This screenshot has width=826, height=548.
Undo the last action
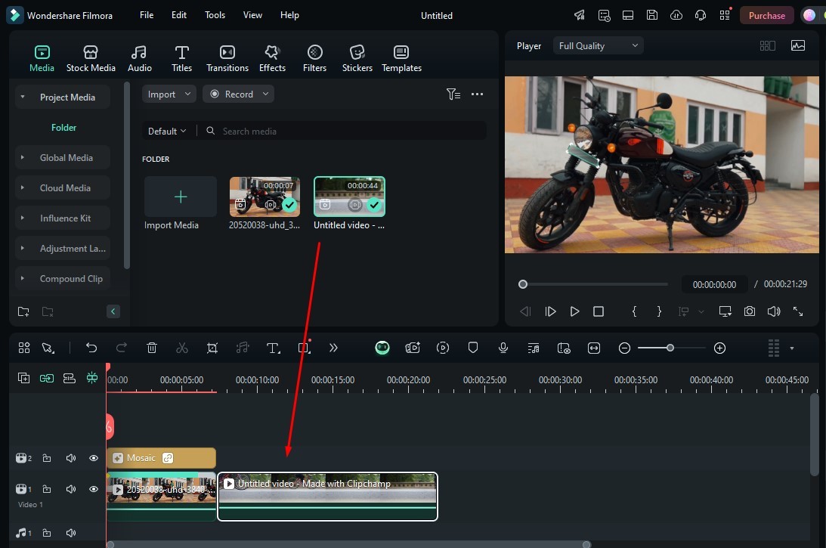[x=91, y=348]
